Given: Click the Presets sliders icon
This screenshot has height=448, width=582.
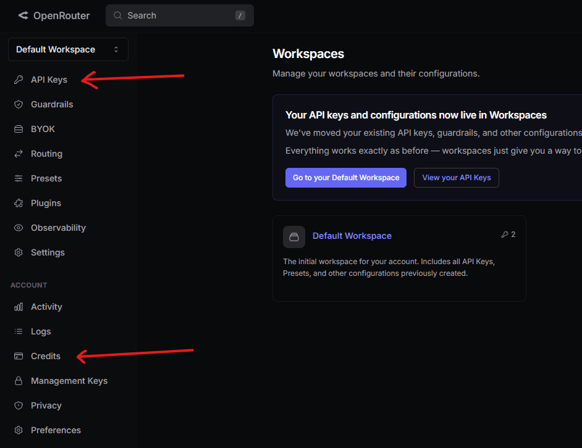Looking at the screenshot, I should pos(19,178).
